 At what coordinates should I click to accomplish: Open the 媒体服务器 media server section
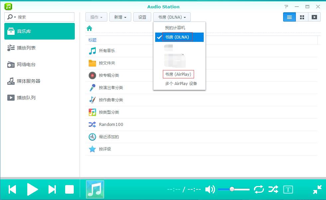(x=40, y=81)
